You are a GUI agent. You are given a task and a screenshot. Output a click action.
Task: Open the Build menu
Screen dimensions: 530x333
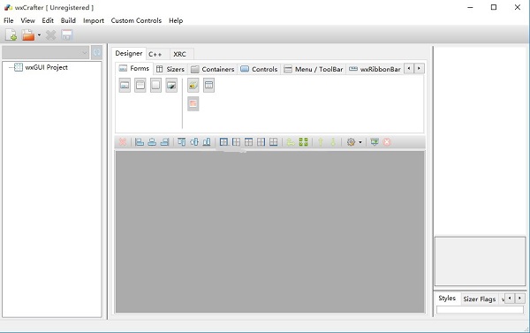coord(68,20)
